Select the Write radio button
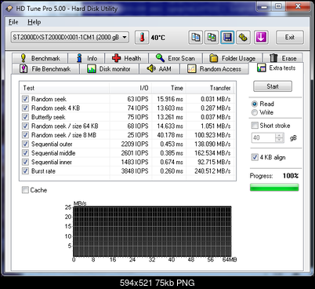 click(255, 112)
